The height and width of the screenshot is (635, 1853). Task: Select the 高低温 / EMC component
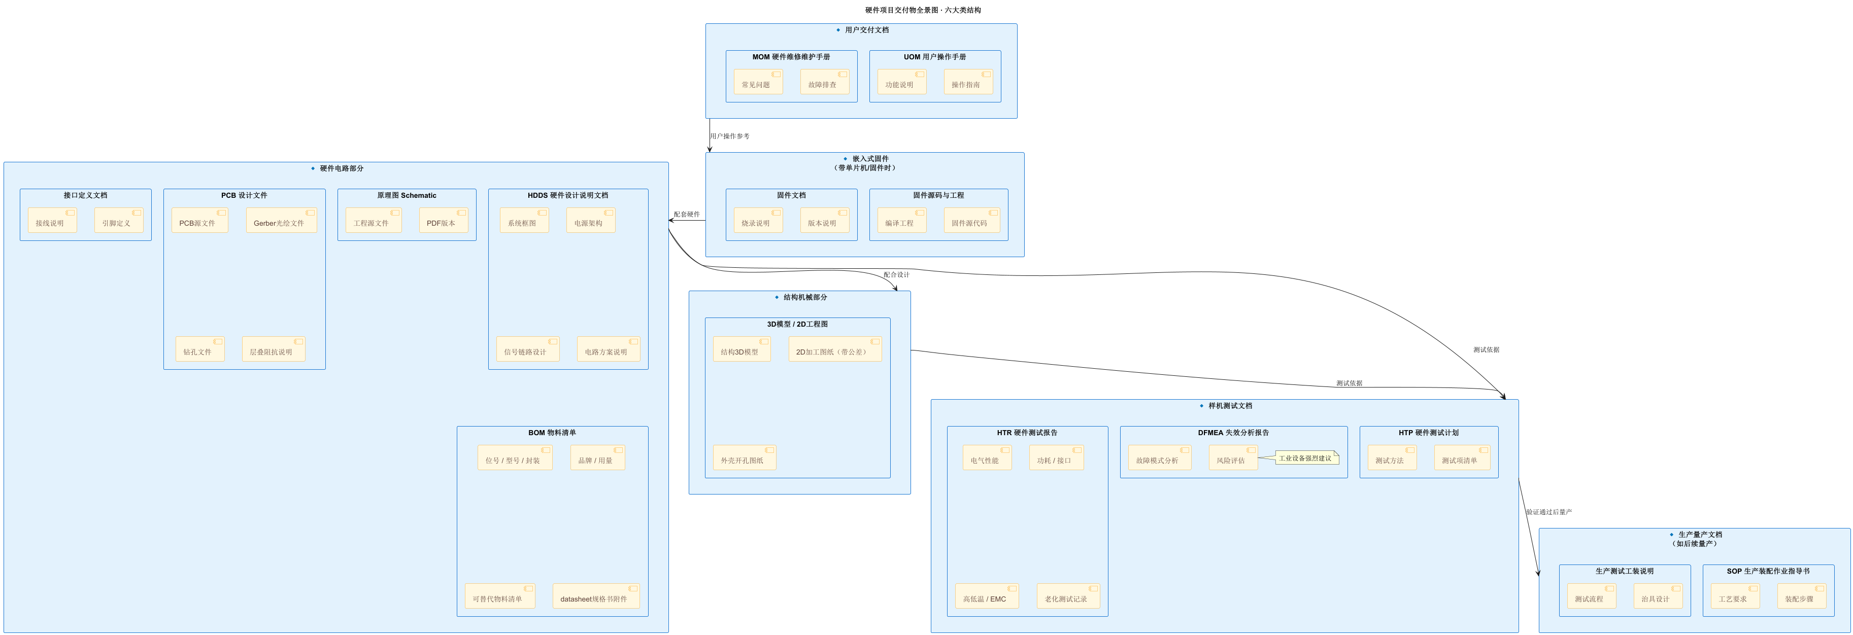[x=987, y=596]
